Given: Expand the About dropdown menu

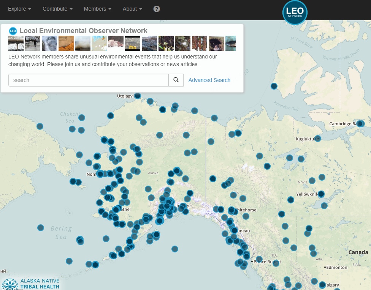Looking at the screenshot, I should tap(132, 9).
